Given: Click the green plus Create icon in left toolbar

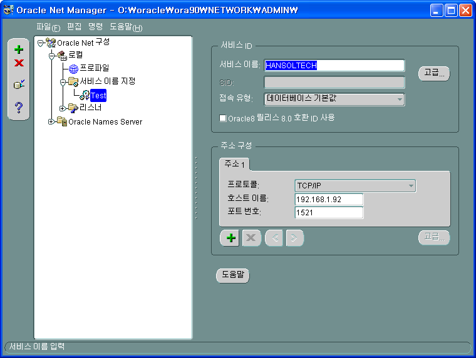Looking at the screenshot, I should [x=19, y=49].
